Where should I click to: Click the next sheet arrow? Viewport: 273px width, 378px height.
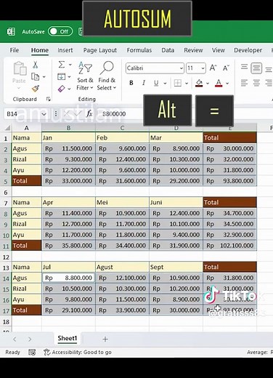click(30, 339)
